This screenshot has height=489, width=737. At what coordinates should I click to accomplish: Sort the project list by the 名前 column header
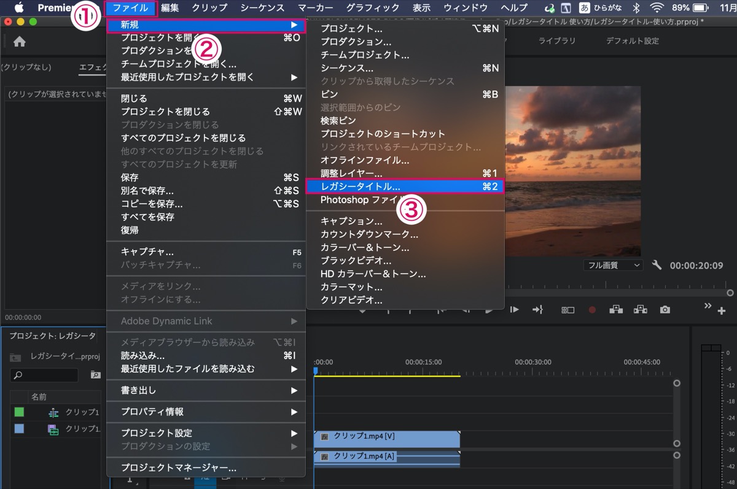click(39, 397)
